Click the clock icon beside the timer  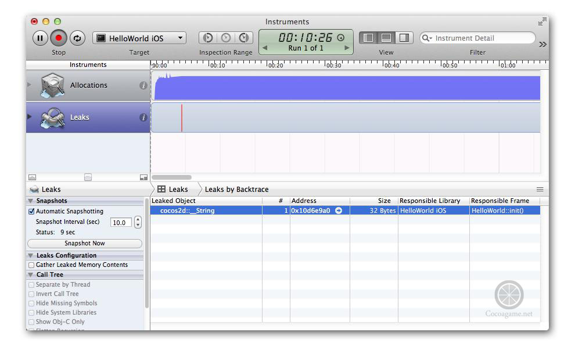click(341, 37)
